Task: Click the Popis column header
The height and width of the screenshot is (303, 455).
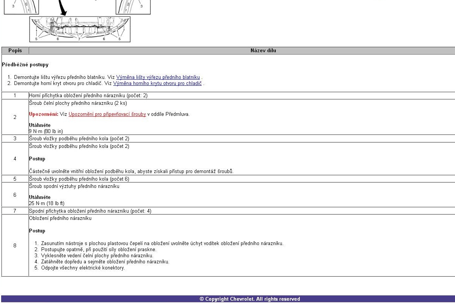Action: click(15, 50)
